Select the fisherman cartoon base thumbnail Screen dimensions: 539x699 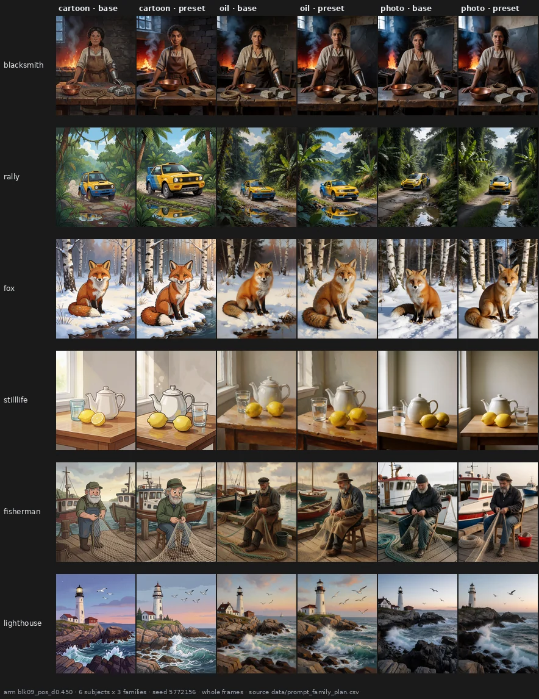tap(96, 512)
